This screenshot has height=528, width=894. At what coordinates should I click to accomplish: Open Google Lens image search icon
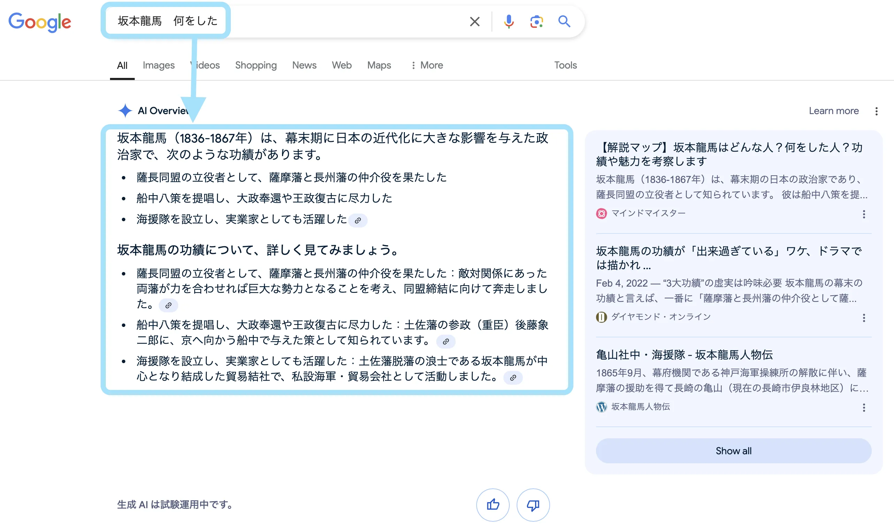[x=536, y=22]
